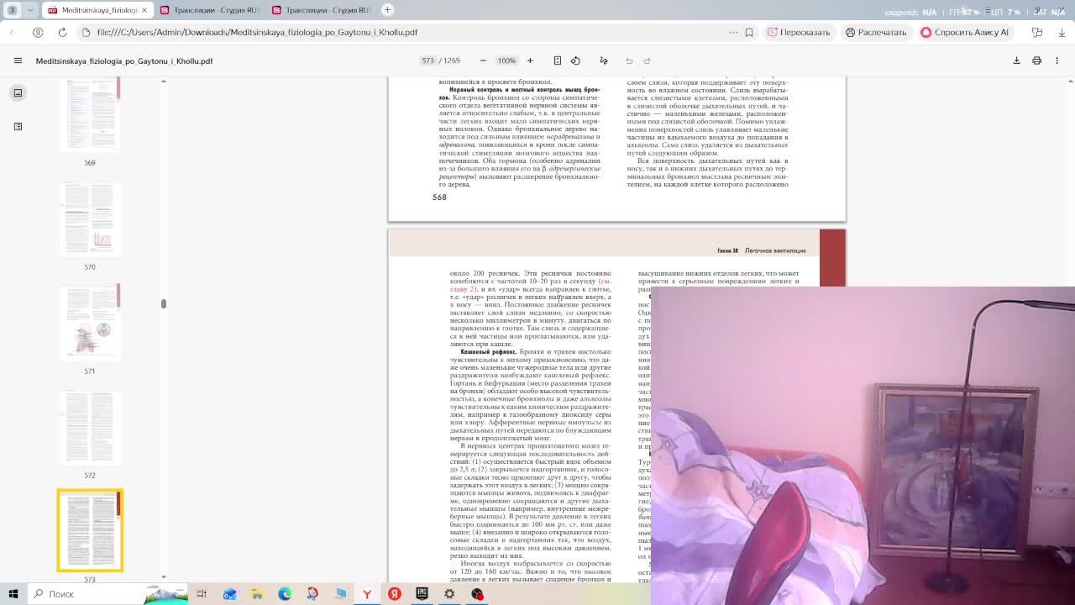Viewport: 1075px width, 605px height.
Task: Open Microsoft Edge from the taskbar
Action: pyautogui.click(x=285, y=594)
